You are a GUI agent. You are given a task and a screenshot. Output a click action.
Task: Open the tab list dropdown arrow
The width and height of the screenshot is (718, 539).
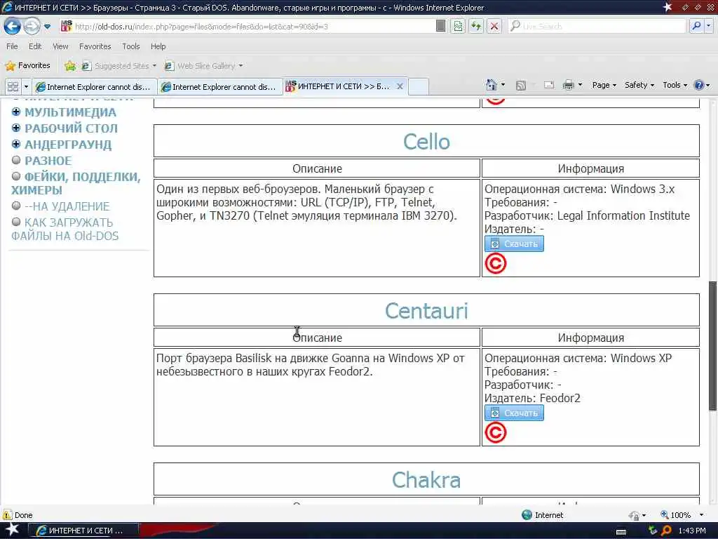[26, 86]
